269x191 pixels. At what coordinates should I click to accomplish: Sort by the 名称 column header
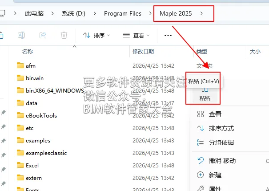pos(28,51)
